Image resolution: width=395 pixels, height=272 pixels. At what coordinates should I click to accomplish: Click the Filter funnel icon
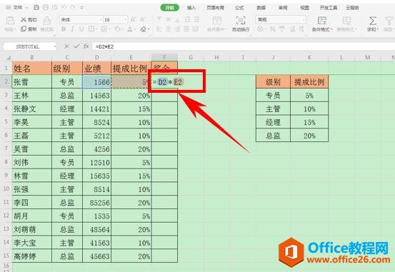389,21
